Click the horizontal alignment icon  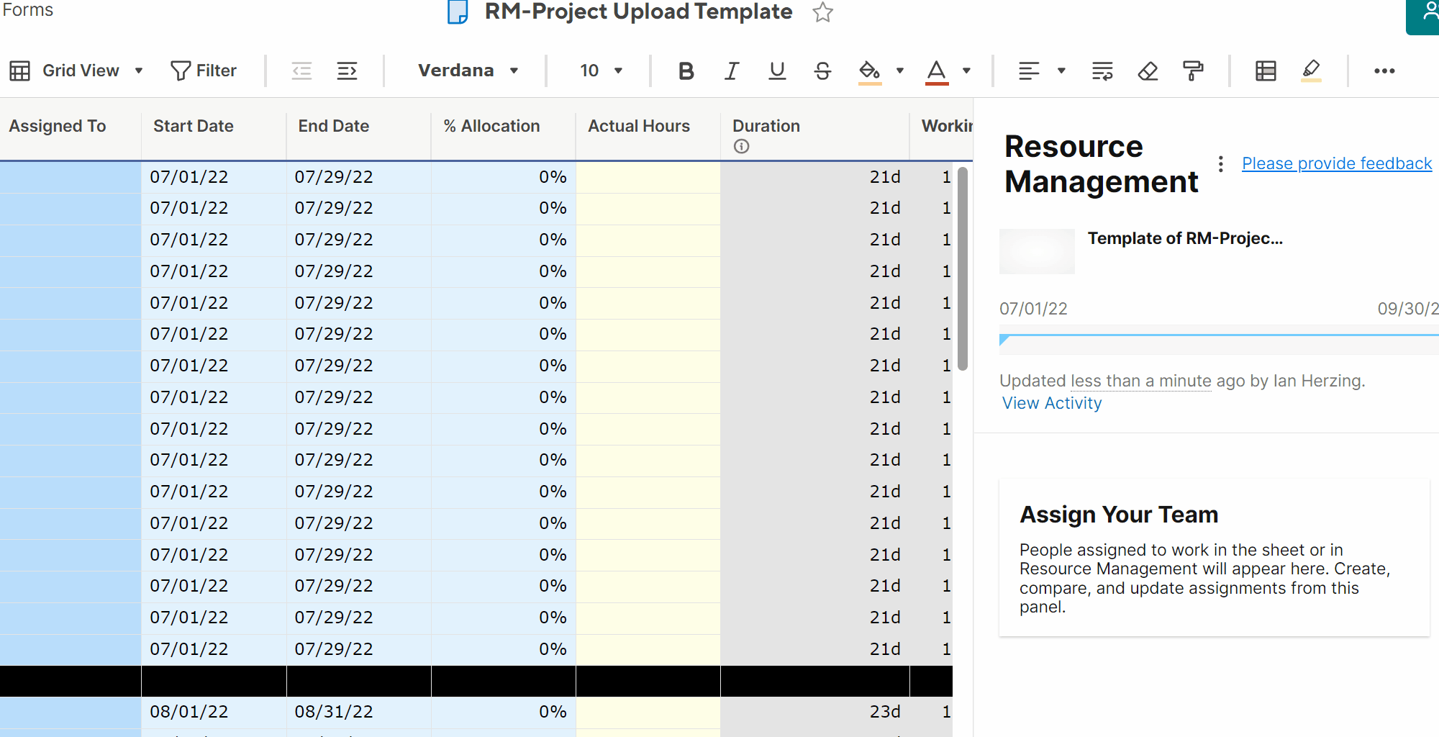point(1029,71)
